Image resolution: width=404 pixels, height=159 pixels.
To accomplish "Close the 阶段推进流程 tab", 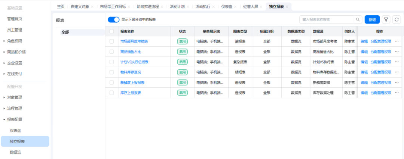I will [x=162, y=7].
